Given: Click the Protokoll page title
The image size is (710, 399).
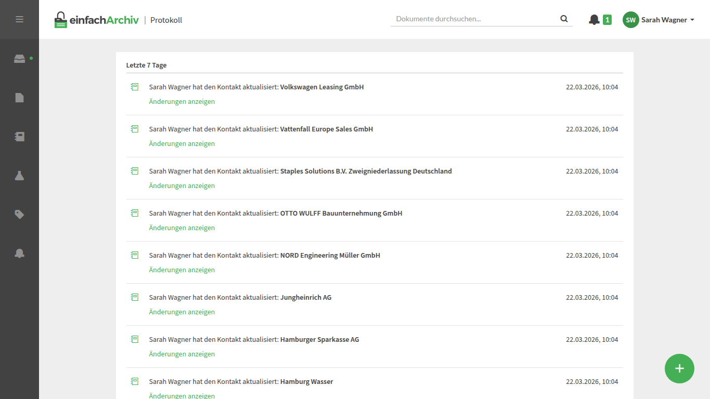Looking at the screenshot, I should pos(166,20).
